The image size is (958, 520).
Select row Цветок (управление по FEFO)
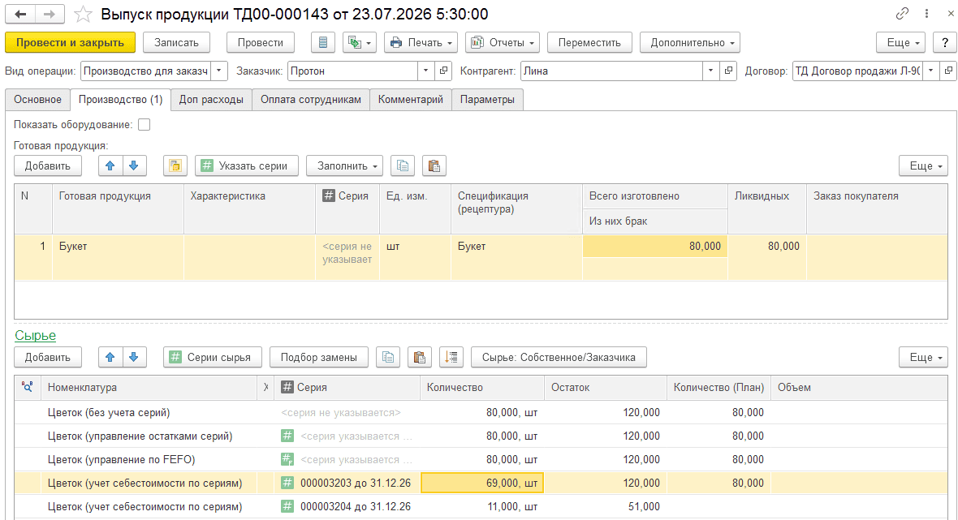pyautogui.click(x=481, y=460)
